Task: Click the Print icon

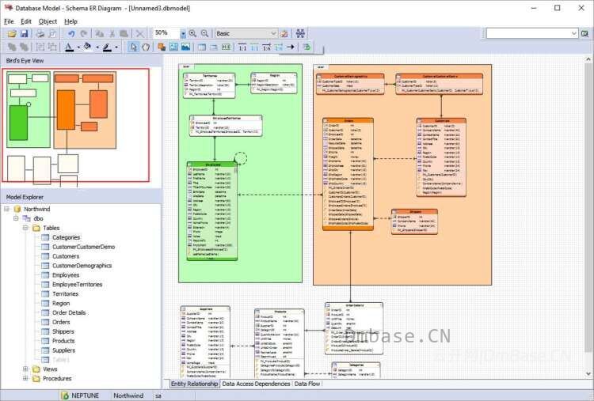Action: point(40,34)
